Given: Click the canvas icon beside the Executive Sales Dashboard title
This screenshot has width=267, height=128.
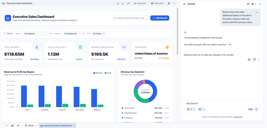Looking at the screenshot, I should tap(3, 3).
